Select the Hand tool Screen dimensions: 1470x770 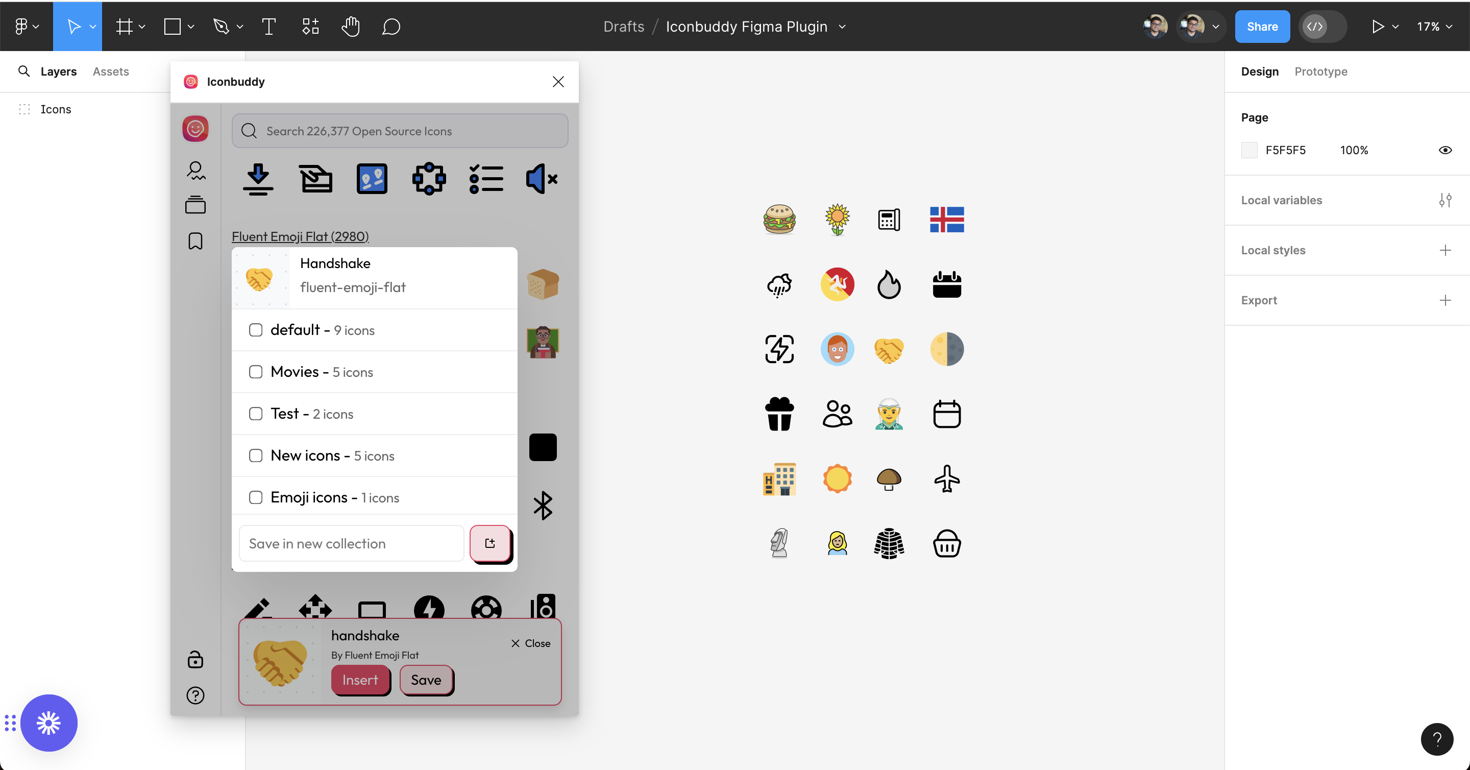pos(350,26)
